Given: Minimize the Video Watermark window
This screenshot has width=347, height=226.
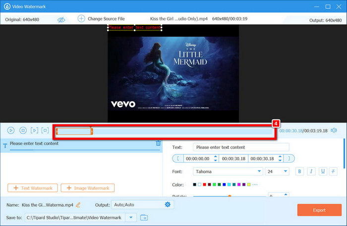Looking at the screenshot, I should (x=317, y=6).
